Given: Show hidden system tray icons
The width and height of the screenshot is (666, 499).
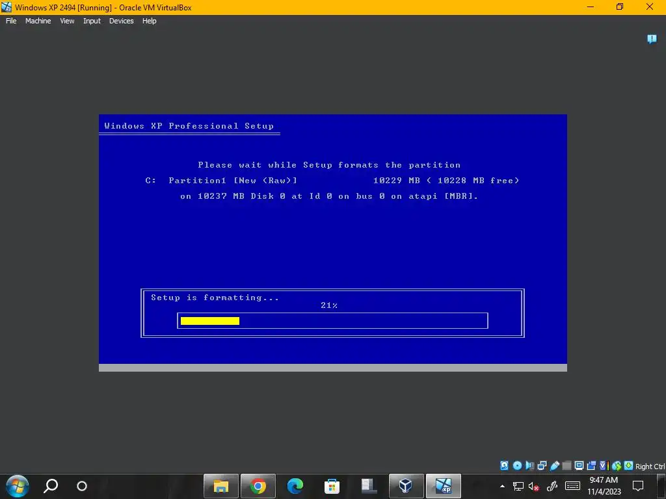Looking at the screenshot, I should point(503,486).
